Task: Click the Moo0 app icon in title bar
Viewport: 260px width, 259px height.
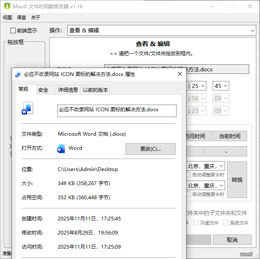Action: pyautogui.click(x=7, y=6)
